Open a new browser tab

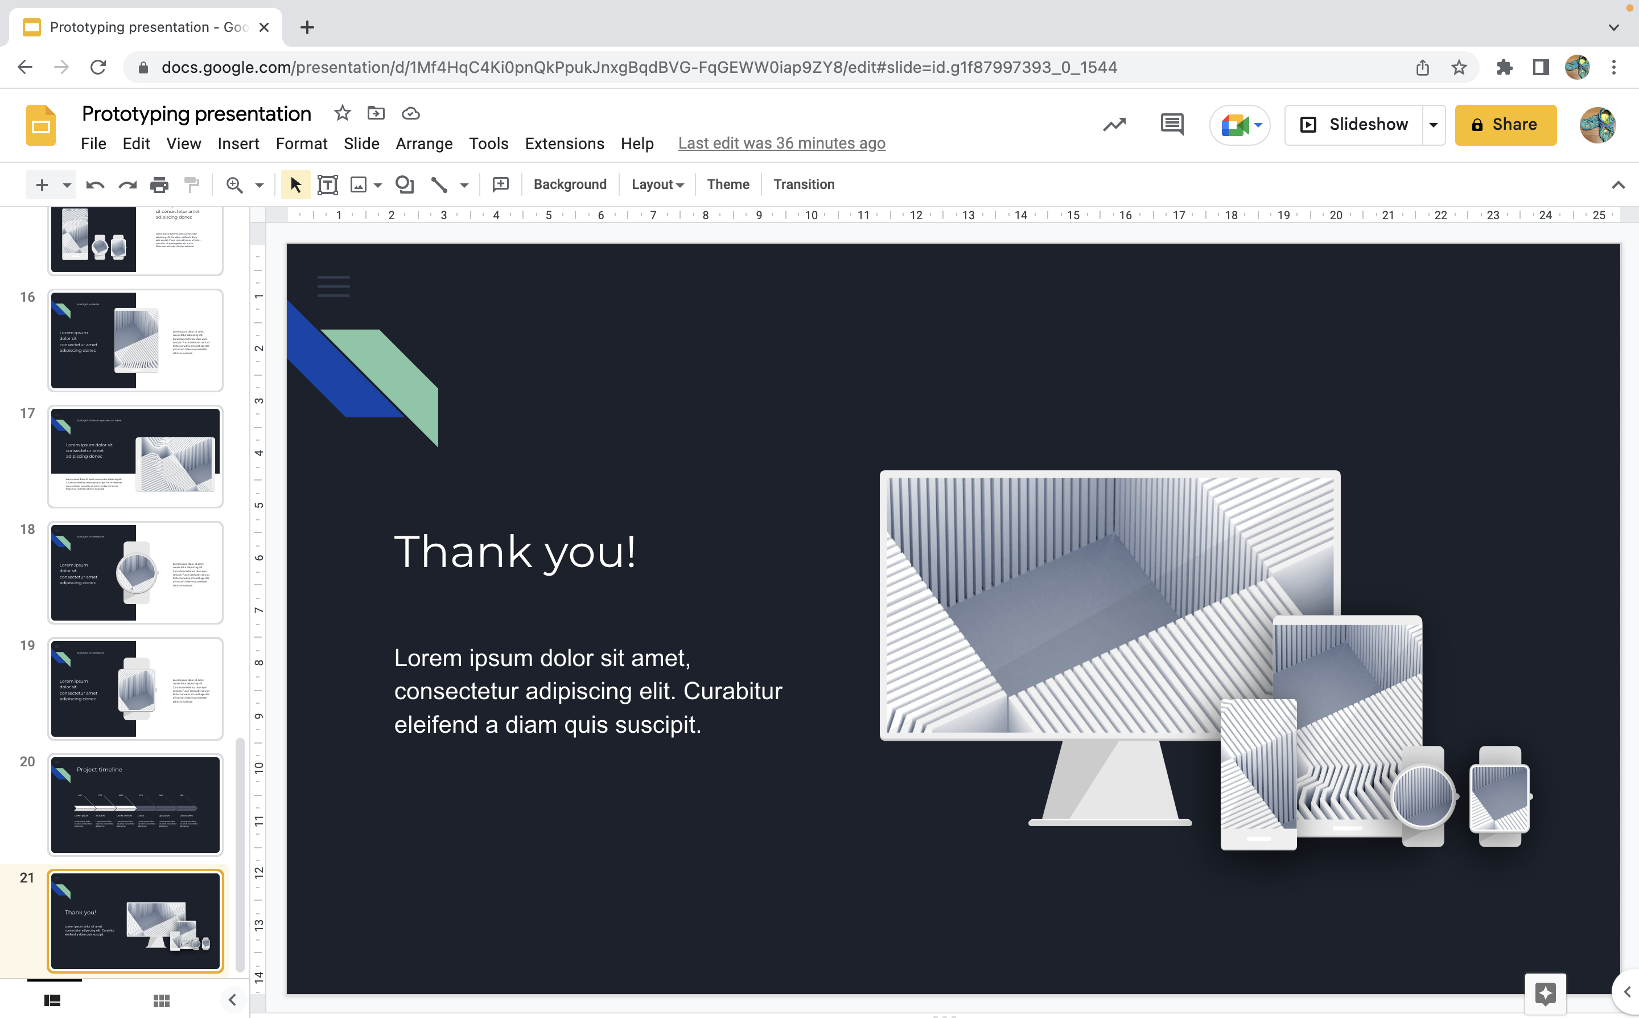pyautogui.click(x=307, y=27)
